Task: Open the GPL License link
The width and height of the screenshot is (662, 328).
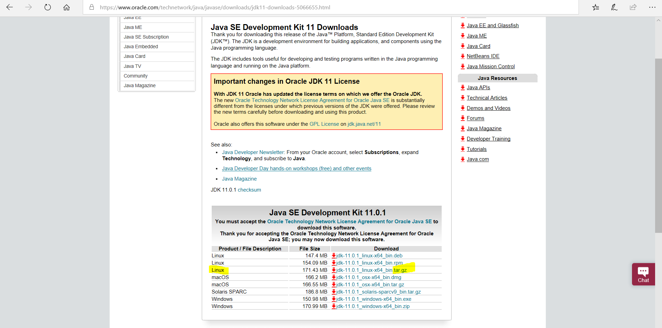Action: 324,124
